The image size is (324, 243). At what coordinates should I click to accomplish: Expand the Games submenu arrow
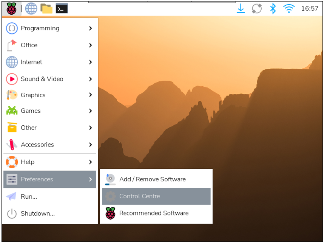click(91, 111)
